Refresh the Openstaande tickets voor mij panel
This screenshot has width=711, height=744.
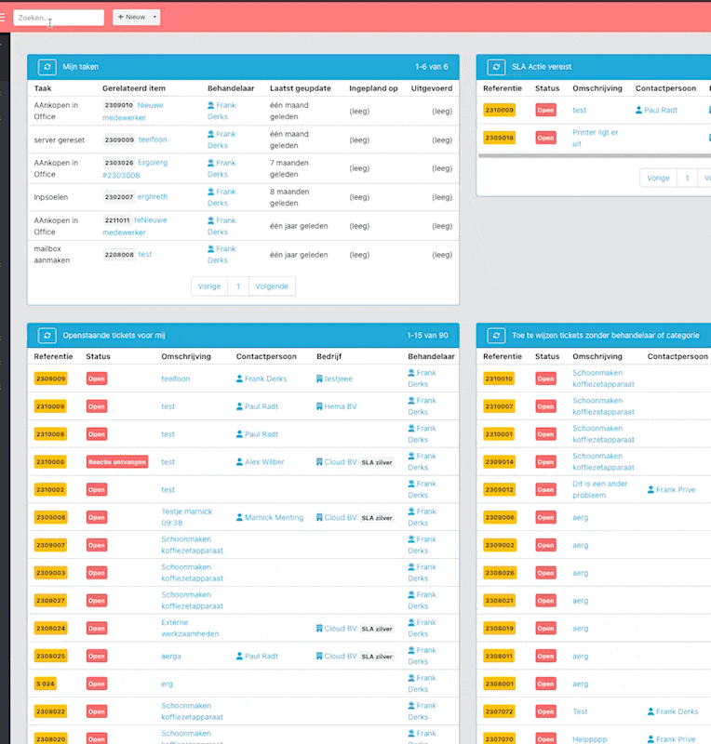tap(47, 336)
